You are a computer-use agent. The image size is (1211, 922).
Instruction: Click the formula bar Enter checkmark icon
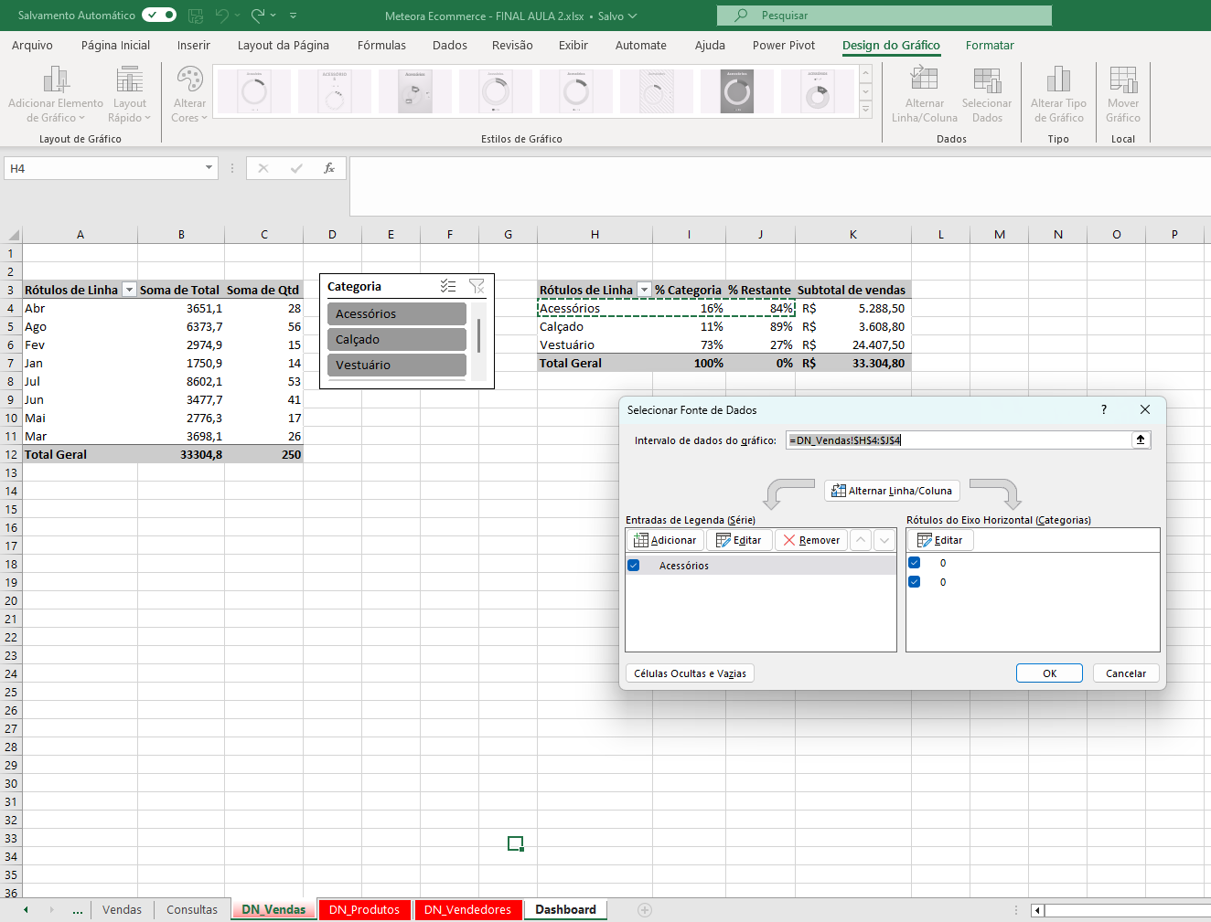(x=296, y=168)
